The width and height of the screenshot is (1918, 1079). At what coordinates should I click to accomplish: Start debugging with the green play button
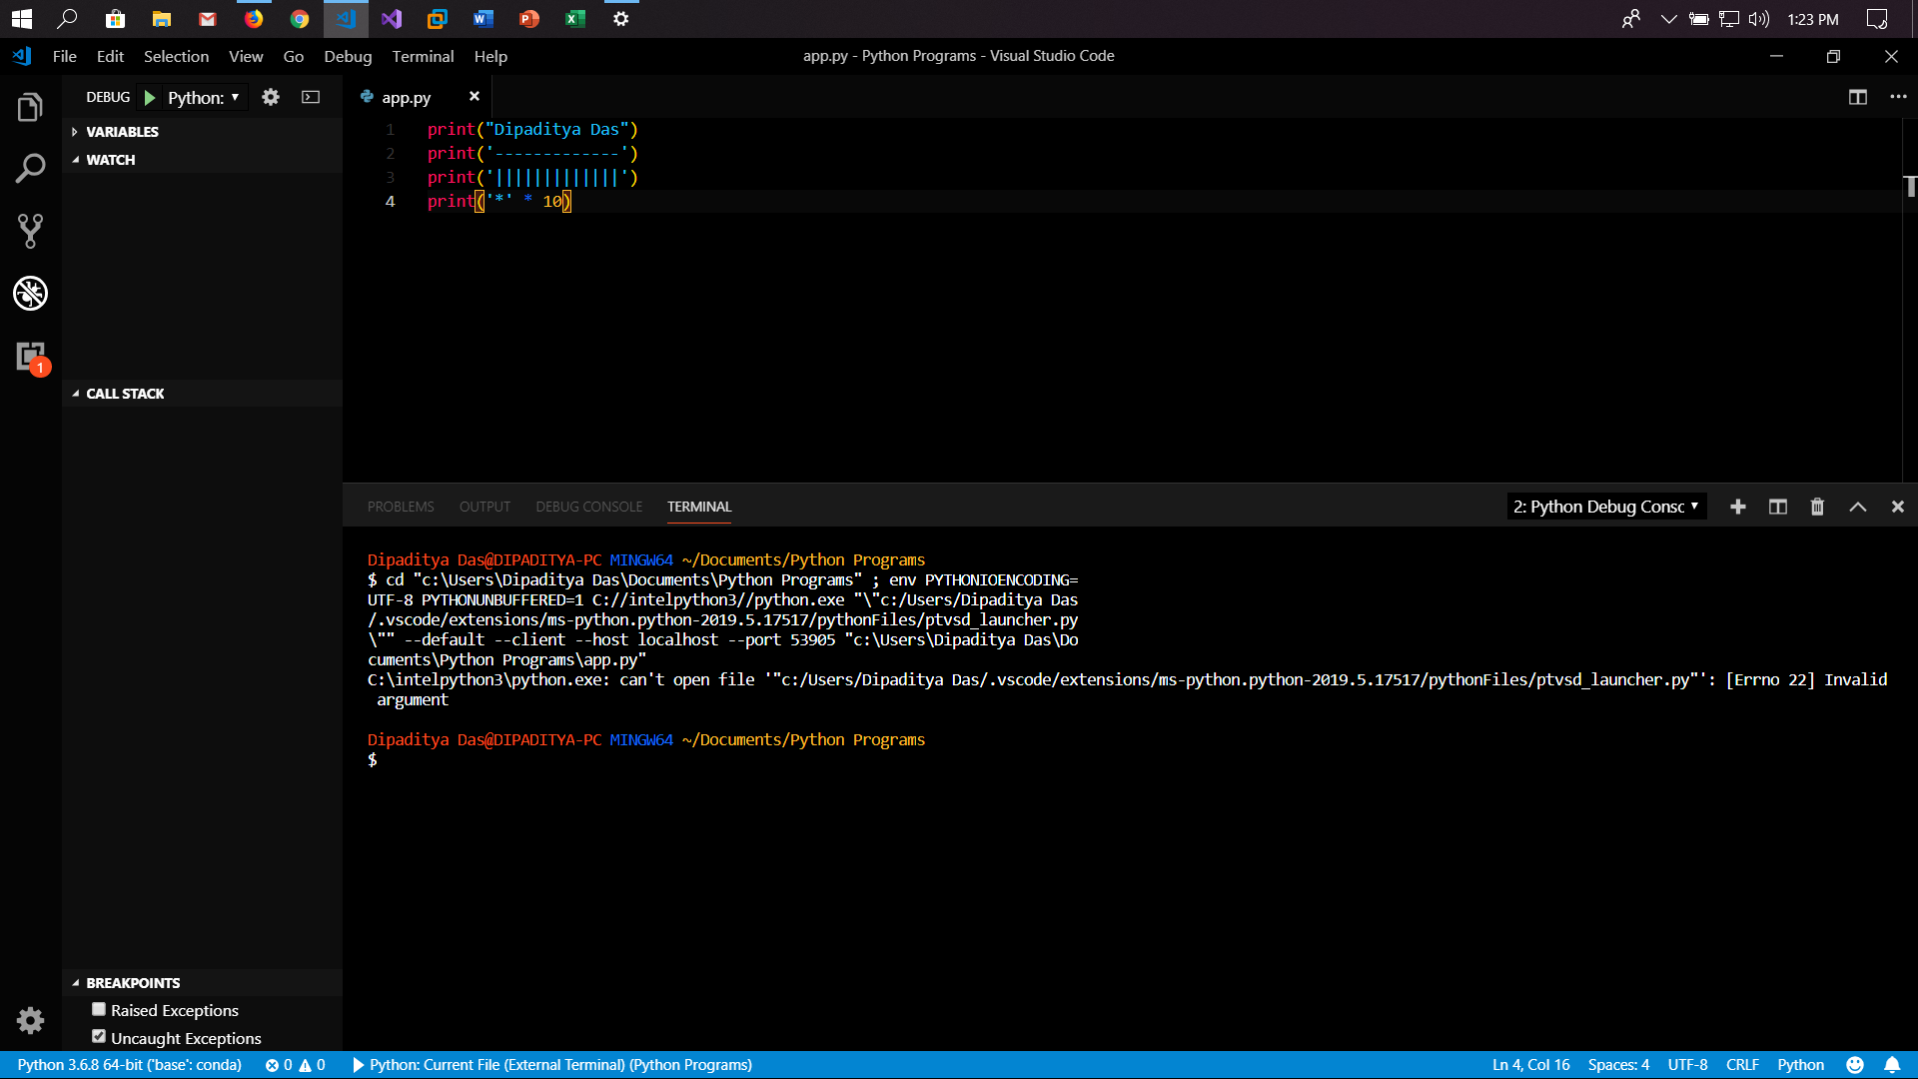(150, 97)
